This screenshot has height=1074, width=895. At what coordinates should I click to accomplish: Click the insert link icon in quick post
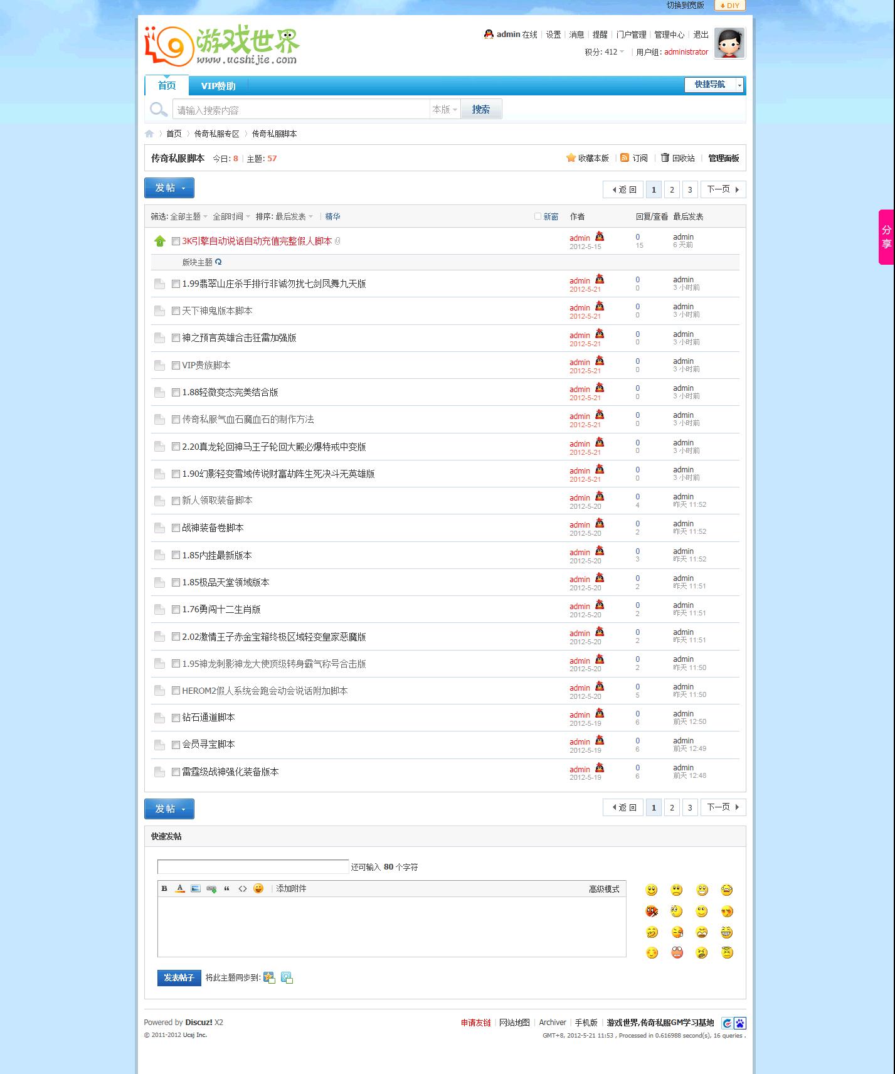coord(211,888)
